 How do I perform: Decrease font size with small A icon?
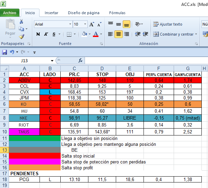99,24
